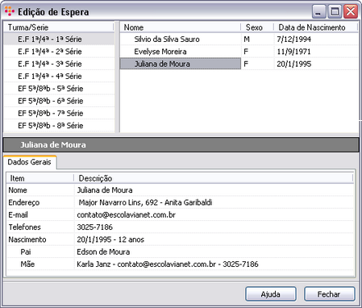This screenshot has height=308, width=362.
Task: Sort by the Sexo column header
Action: [x=257, y=27]
